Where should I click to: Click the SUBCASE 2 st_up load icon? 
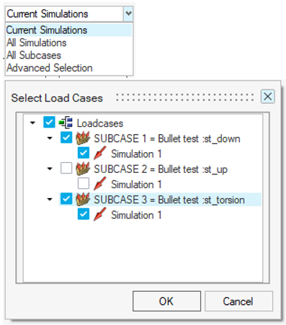(83, 169)
